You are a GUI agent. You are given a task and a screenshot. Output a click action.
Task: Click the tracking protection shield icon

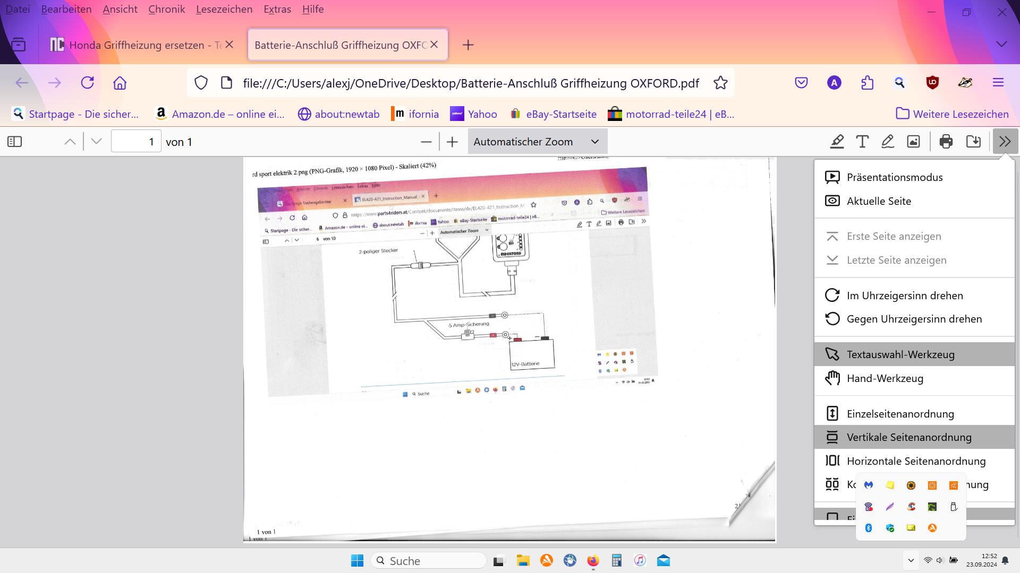click(201, 83)
